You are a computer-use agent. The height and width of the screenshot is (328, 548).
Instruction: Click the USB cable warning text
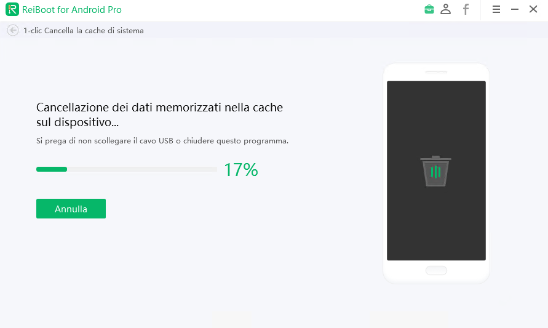[x=162, y=141]
